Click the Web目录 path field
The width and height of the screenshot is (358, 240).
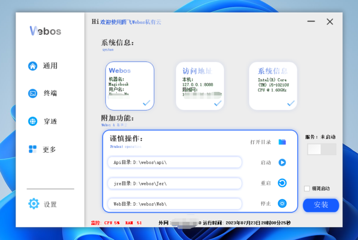175,204
